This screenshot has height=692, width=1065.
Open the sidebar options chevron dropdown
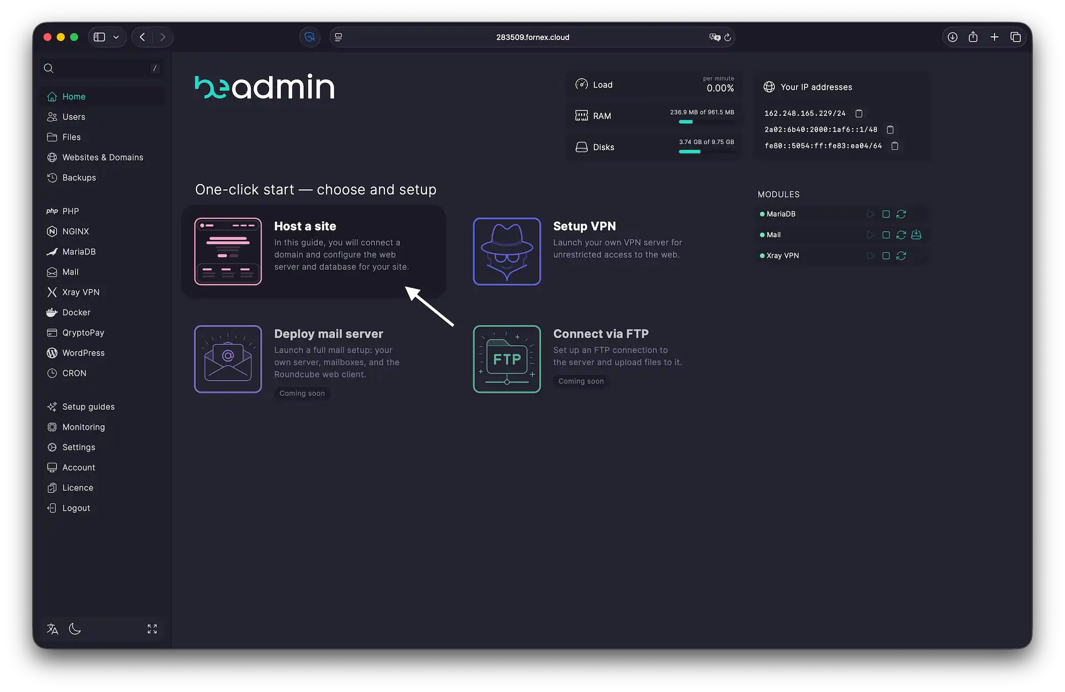116,37
